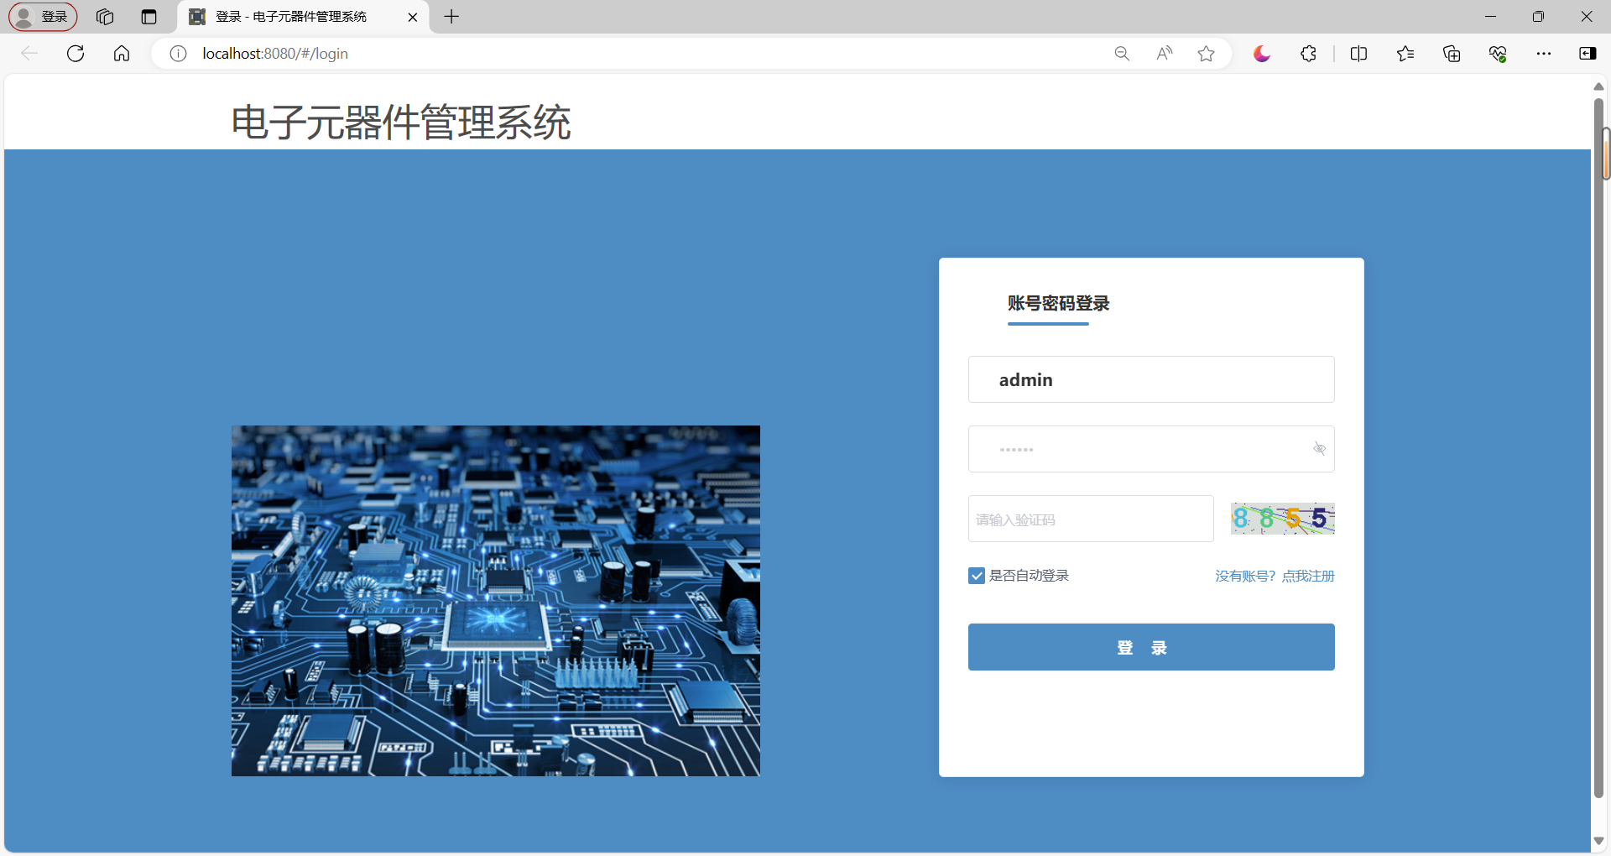Open the tab actions menu

pos(149,17)
